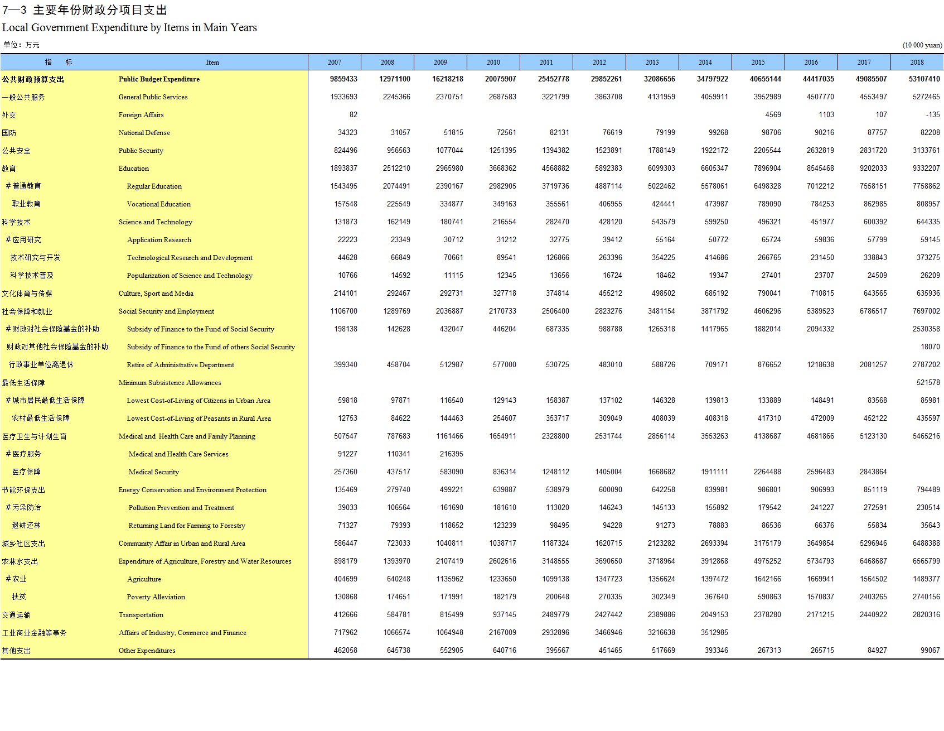Select the 'Foreign Affairs' row label
Image resolution: width=944 pixels, height=731 pixels.
coord(141,115)
